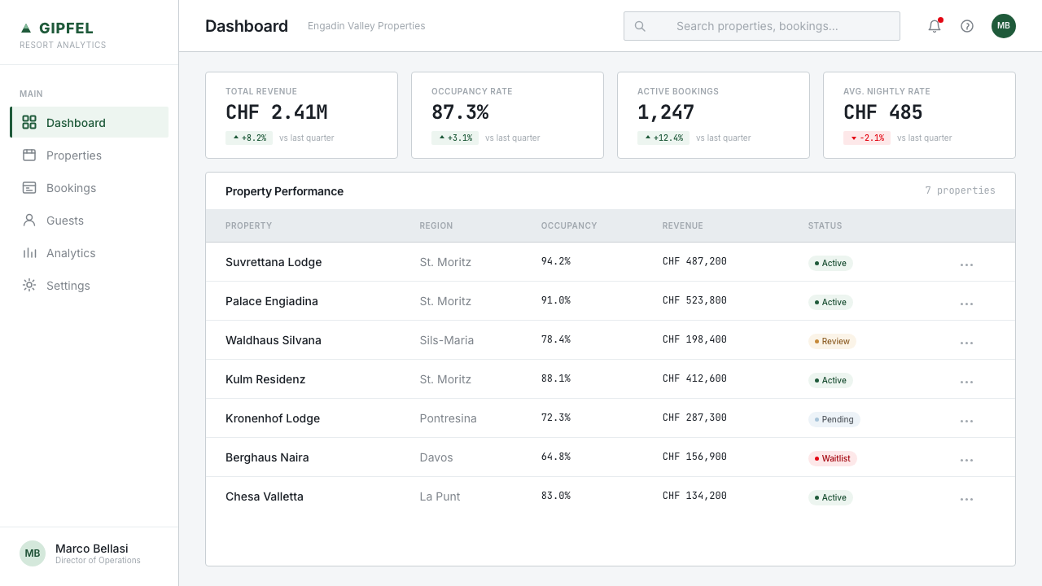
Task: Click the search magnifier icon
Action: (640, 26)
